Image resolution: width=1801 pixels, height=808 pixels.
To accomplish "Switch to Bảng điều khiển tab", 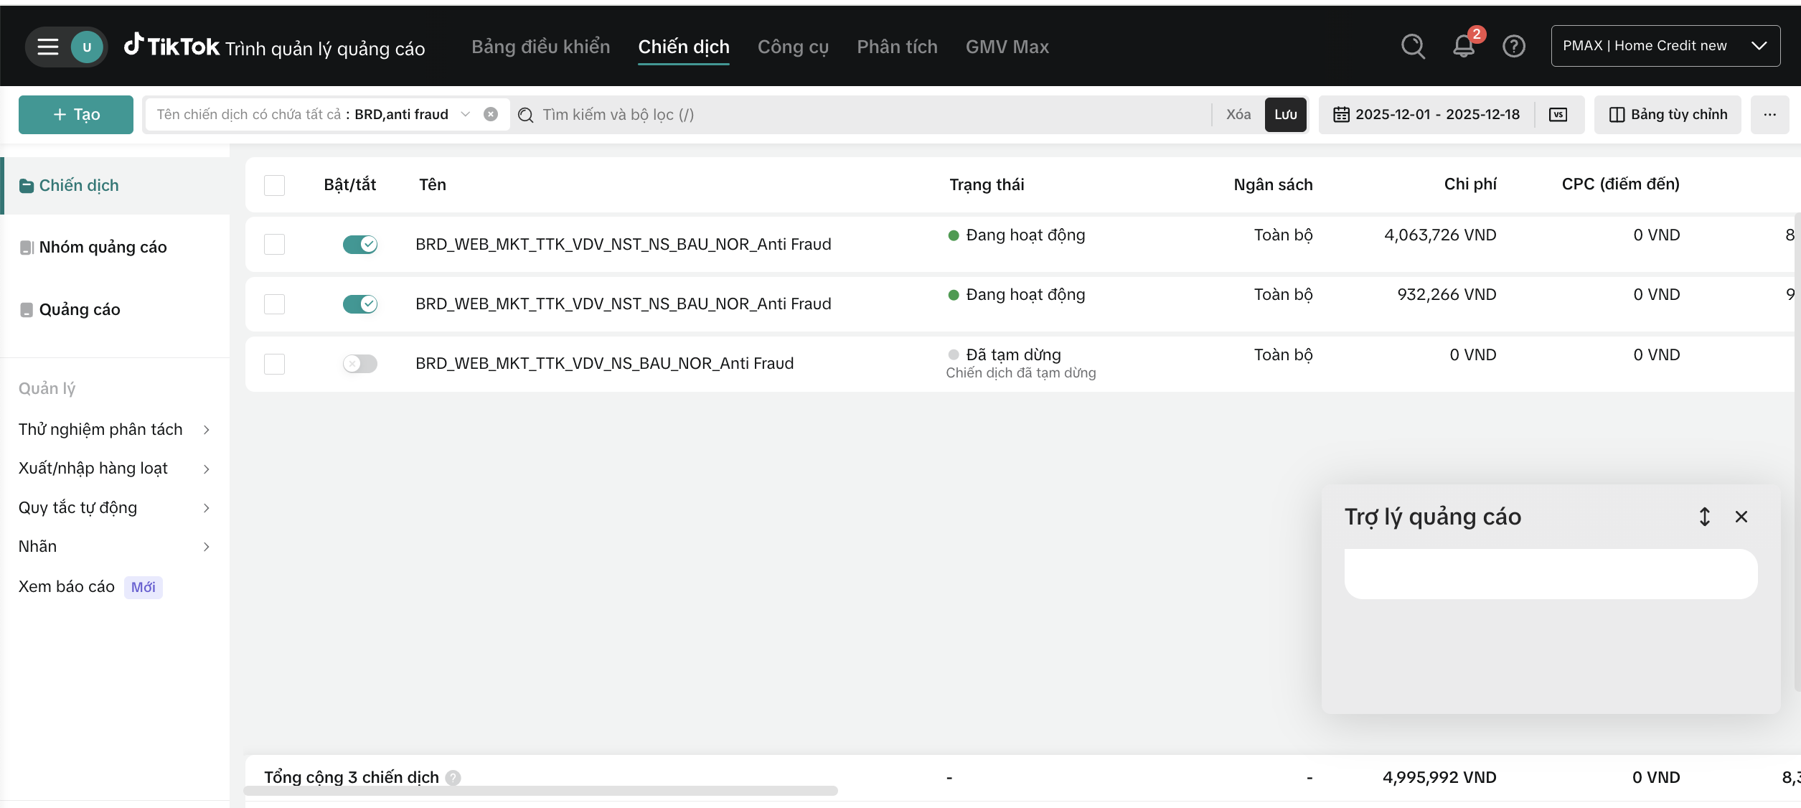I will pyautogui.click(x=540, y=47).
